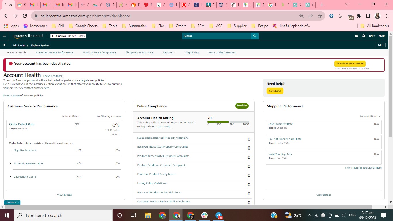Image resolution: width=393 pixels, height=221 pixels.
Task: Click the bookmark flag icon beside Add Products
Action: pos(4,45)
